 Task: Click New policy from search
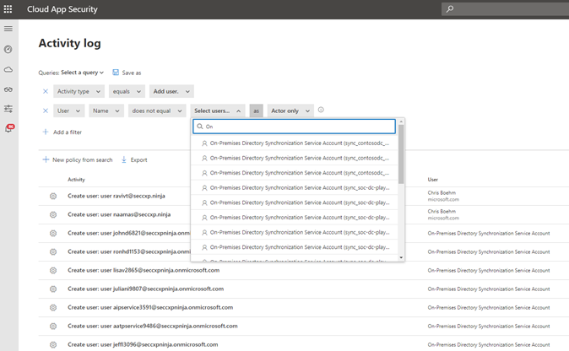point(83,160)
